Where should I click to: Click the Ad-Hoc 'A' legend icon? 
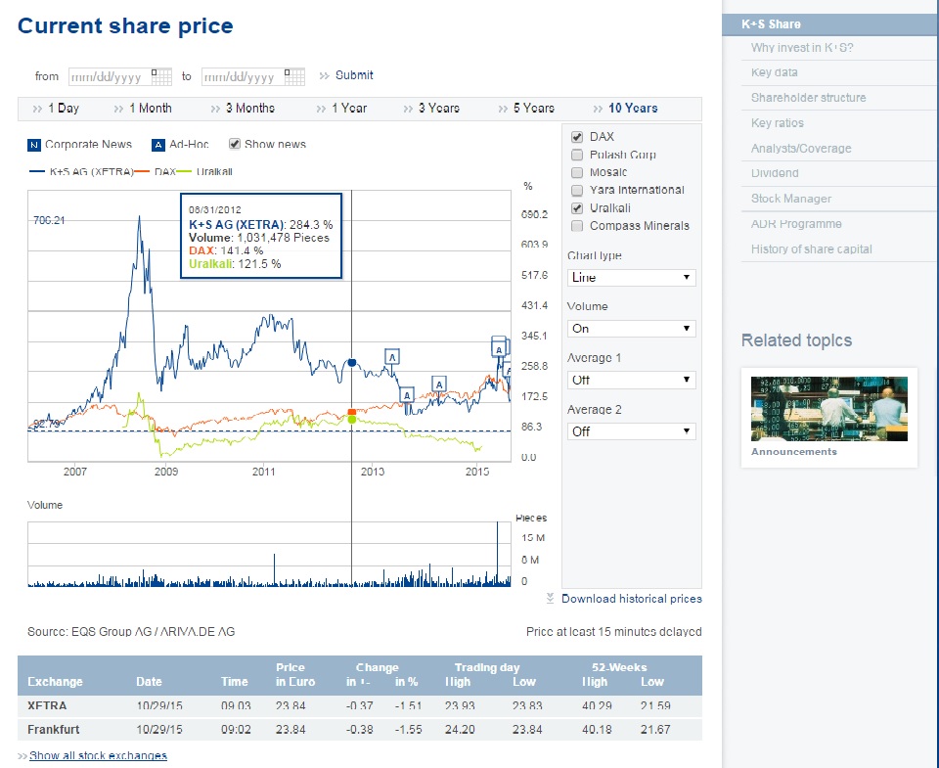pyautogui.click(x=158, y=145)
